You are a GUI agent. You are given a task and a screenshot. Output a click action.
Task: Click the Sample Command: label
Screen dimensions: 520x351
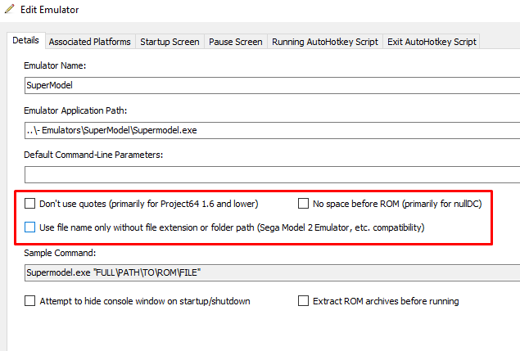pyautogui.click(x=60, y=253)
